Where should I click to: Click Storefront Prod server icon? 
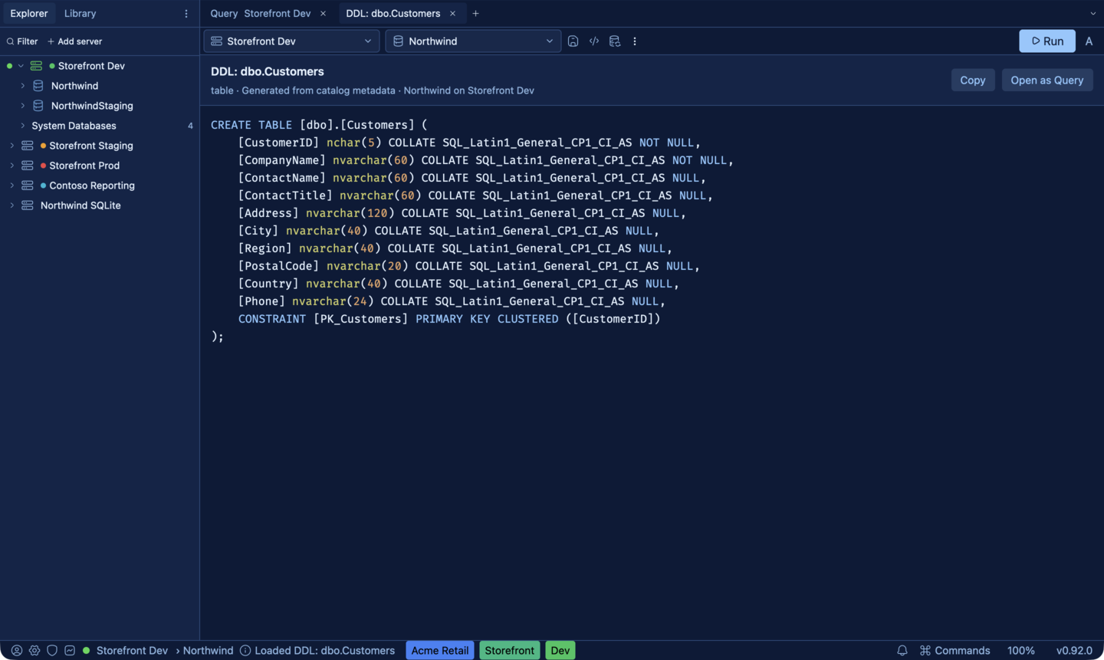pos(28,166)
